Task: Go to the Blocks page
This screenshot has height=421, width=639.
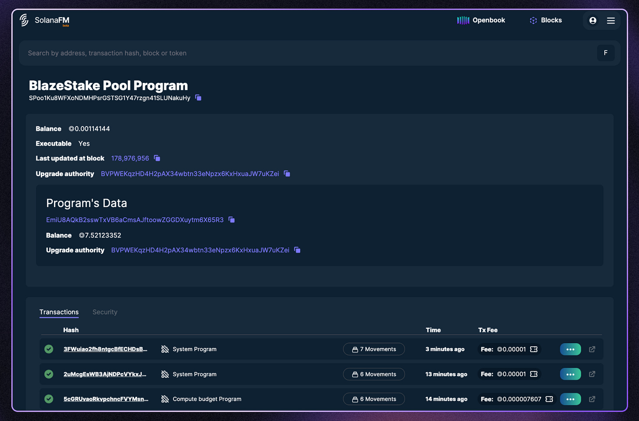Action: click(x=546, y=20)
